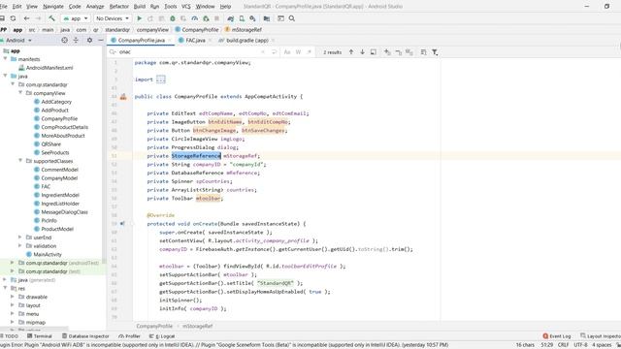621x349 pixels.
Task: Collapse the supportedClasses package
Action: 20,161
